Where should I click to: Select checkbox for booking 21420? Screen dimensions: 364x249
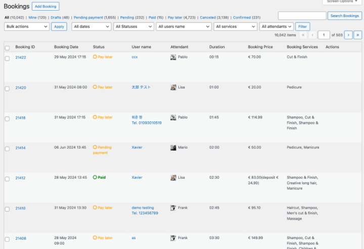pyautogui.click(x=7, y=88)
